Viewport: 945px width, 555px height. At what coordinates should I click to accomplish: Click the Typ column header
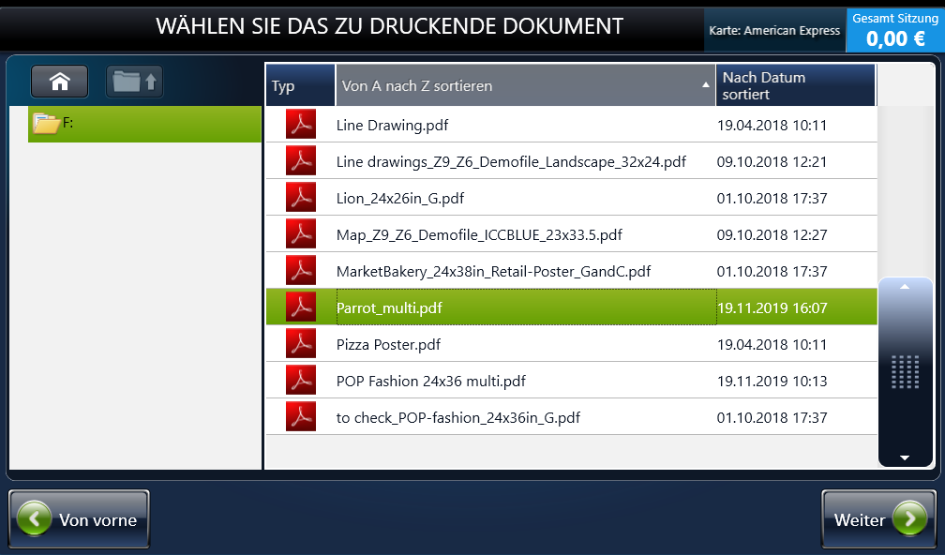[x=300, y=85]
